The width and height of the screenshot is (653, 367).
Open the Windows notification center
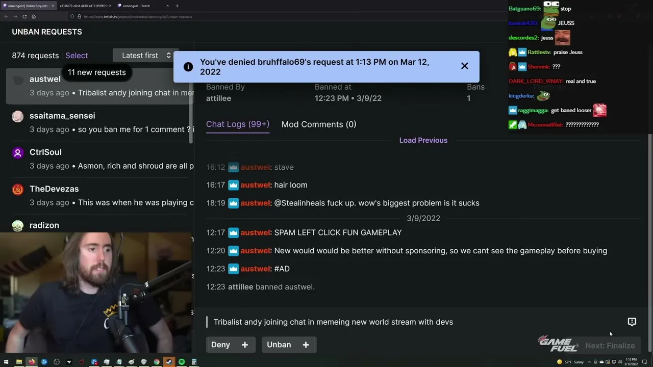pyautogui.click(x=644, y=362)
